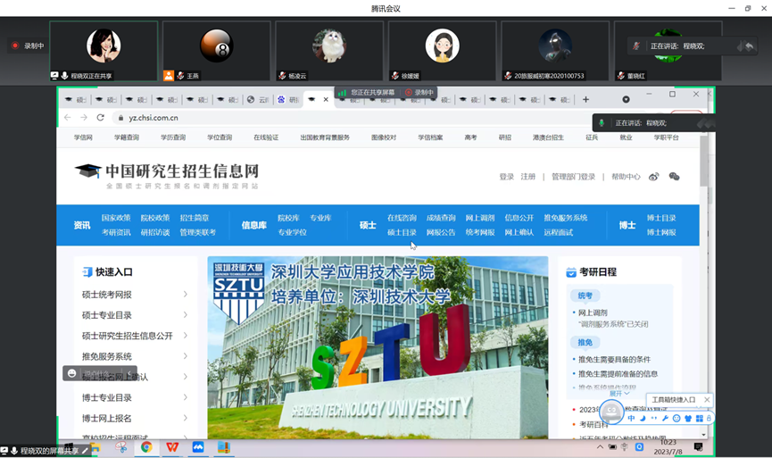772x458 pixels.
Task: Expand the 硕士统考网报 quick entry chevron
Action: [186, 295]
